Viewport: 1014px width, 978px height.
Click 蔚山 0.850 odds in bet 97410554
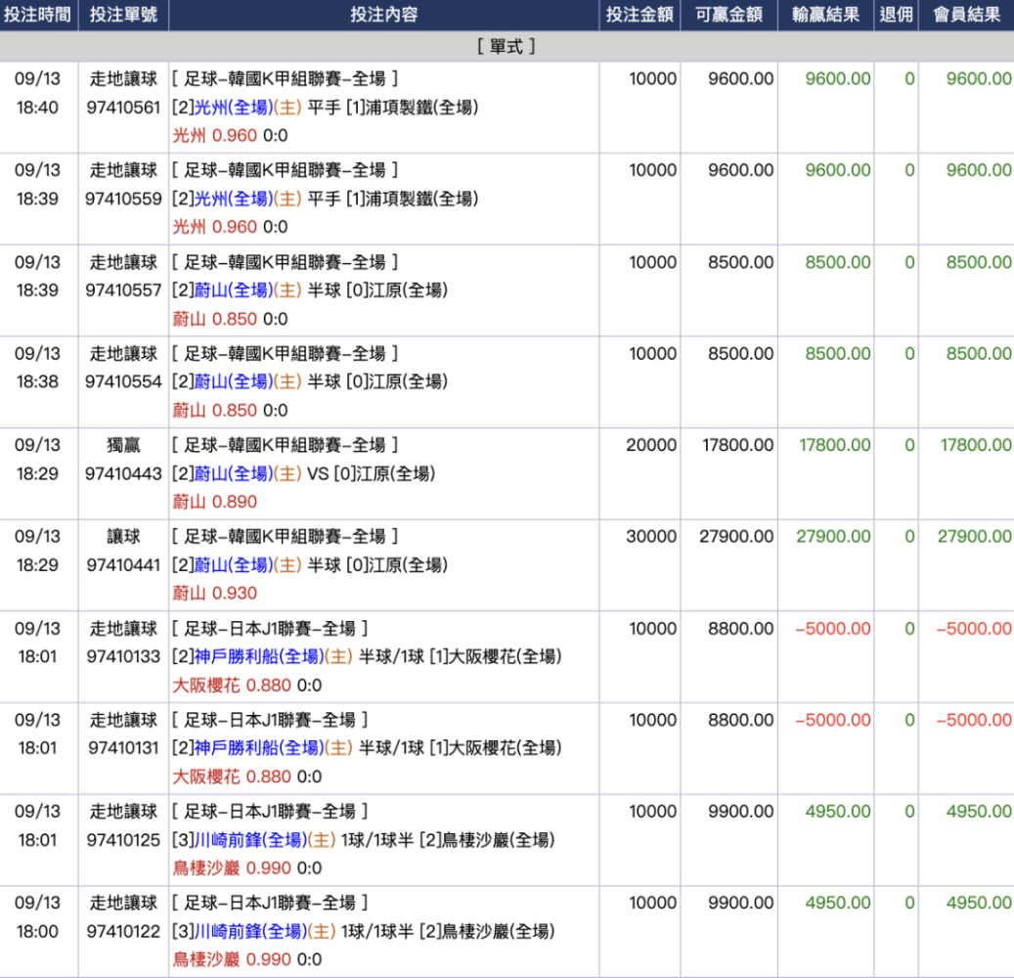coord(215,410)
